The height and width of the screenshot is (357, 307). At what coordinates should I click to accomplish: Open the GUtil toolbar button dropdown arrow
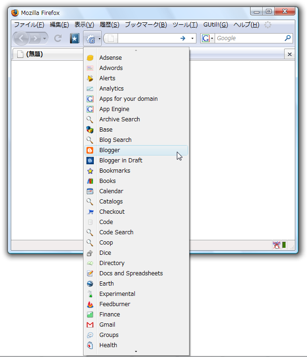point(99,39)
